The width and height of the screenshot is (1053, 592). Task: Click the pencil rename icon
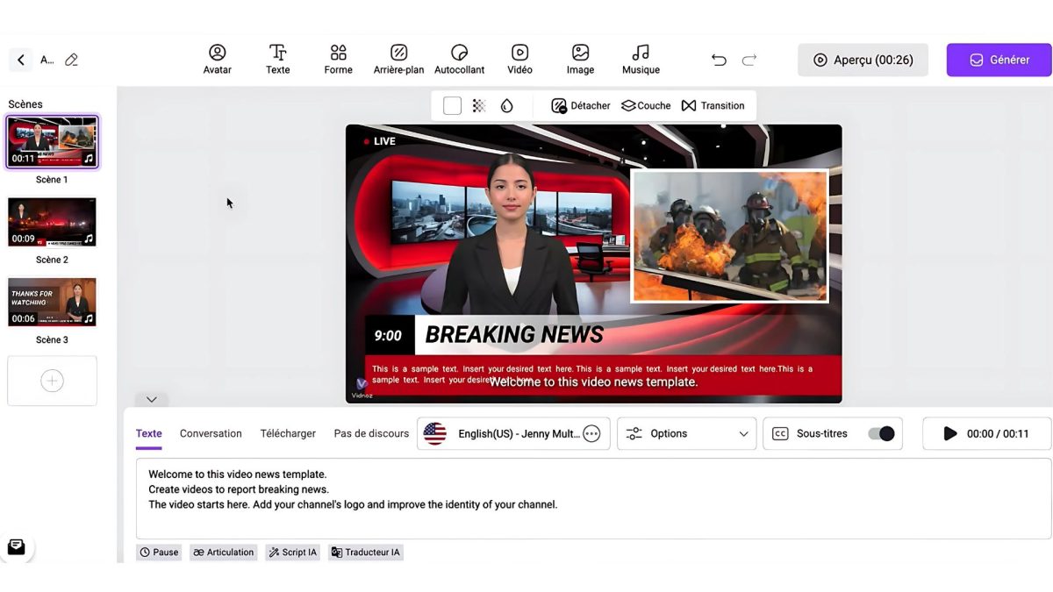tap(72, 61)
